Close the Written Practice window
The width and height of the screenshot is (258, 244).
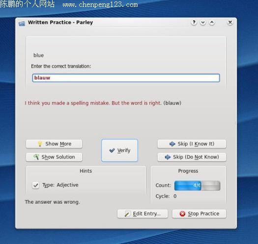tap(230, 23)
